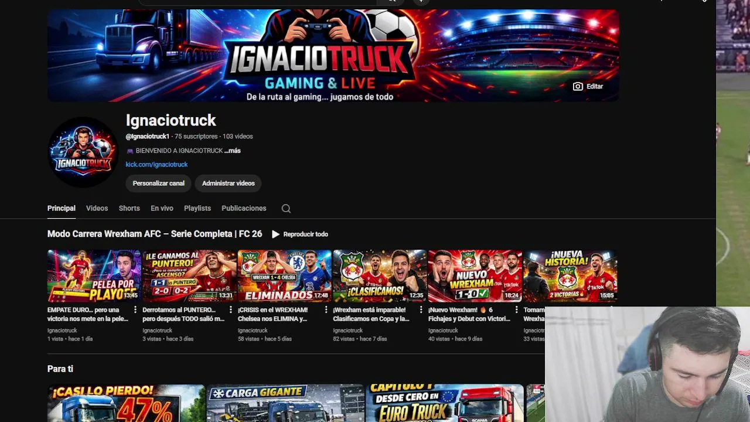
Task: Open the Modo Carrera Wrexham AFC playlist title
Action: click(155, 234)
